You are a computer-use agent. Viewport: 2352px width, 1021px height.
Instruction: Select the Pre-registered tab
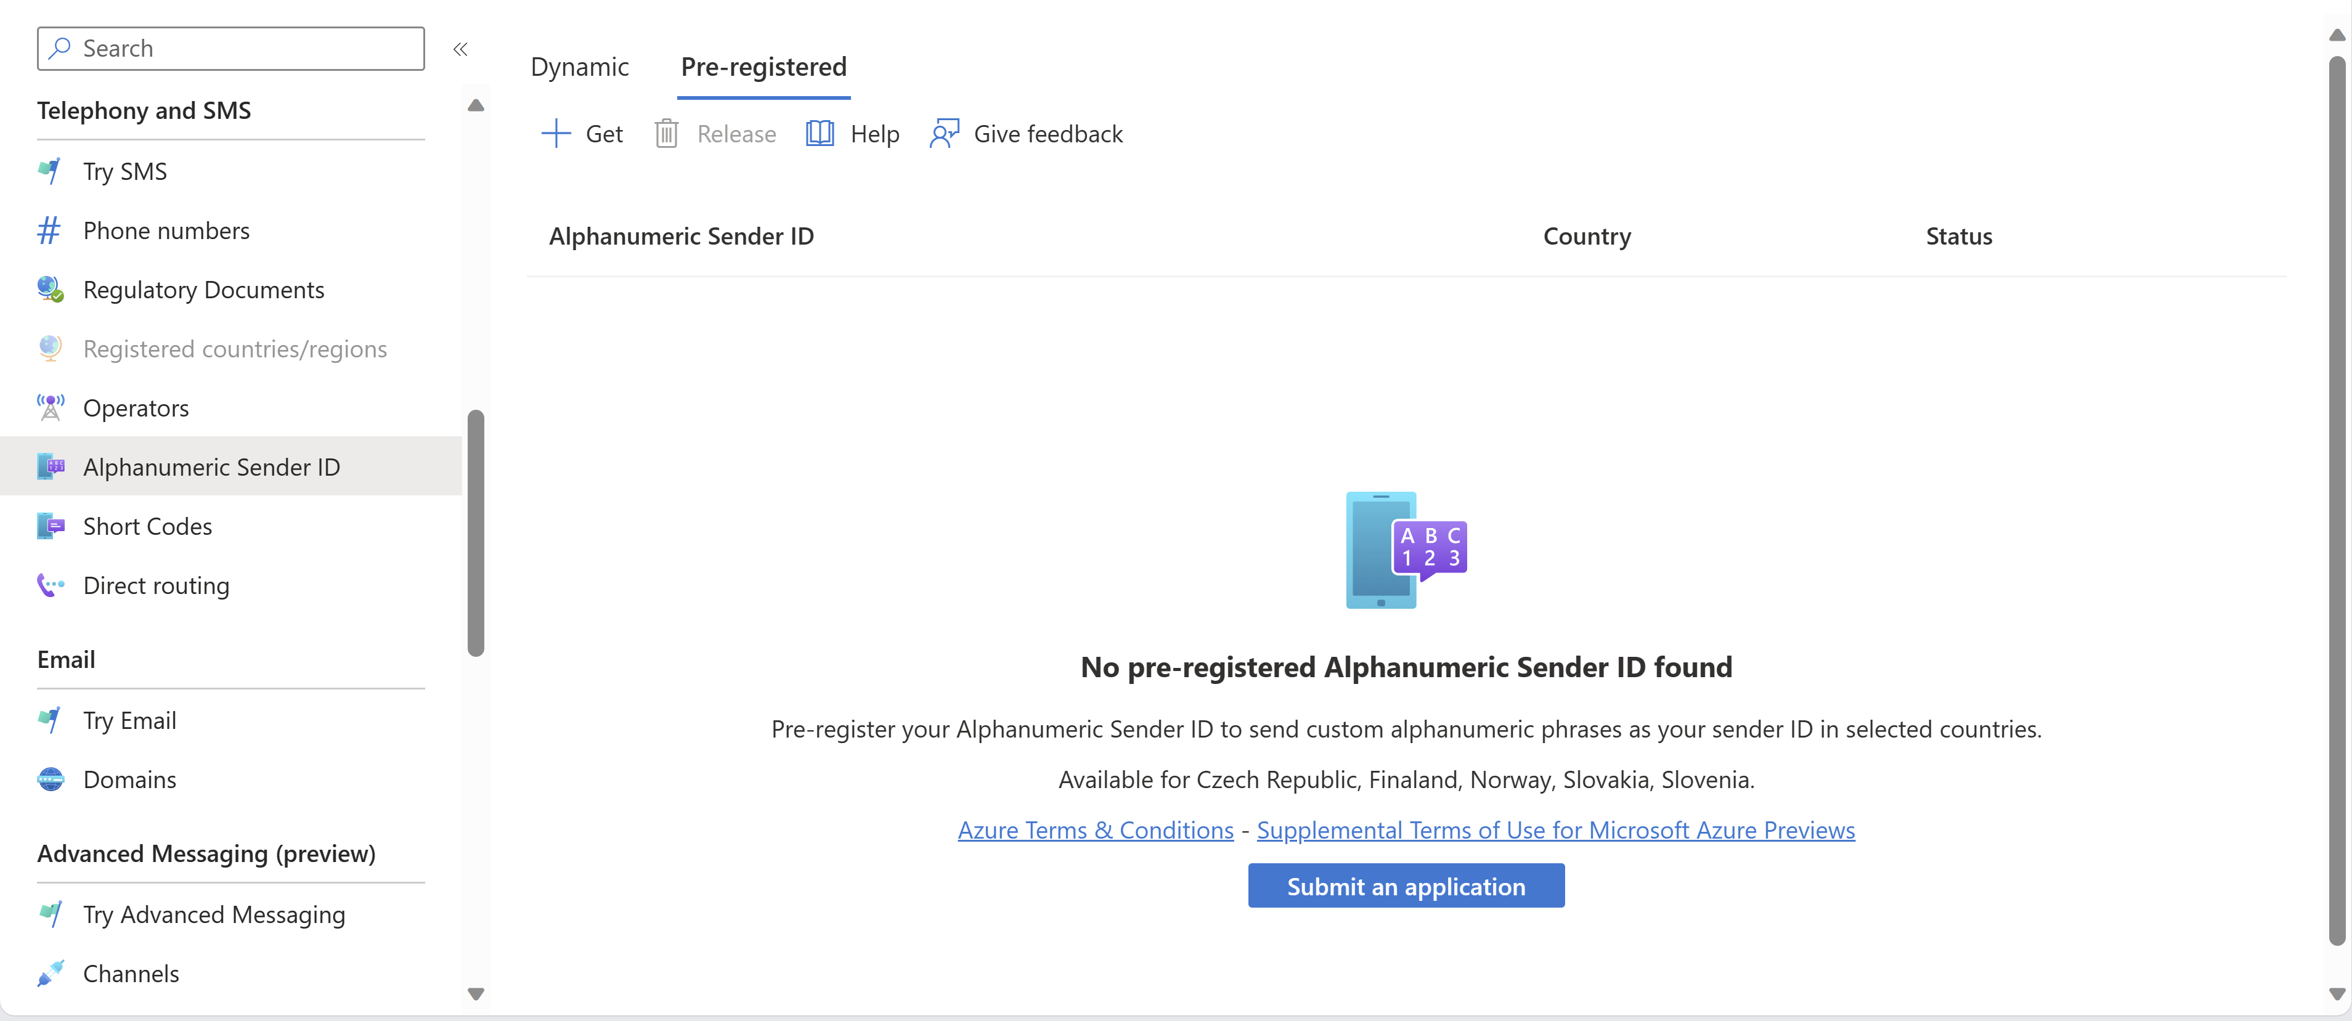coord(763,65)
